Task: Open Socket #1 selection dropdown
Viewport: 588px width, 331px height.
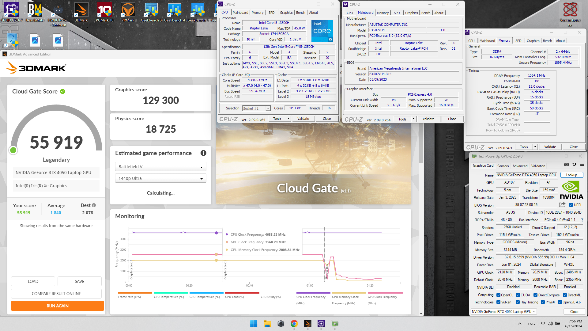Action: (x=256, y=108)
